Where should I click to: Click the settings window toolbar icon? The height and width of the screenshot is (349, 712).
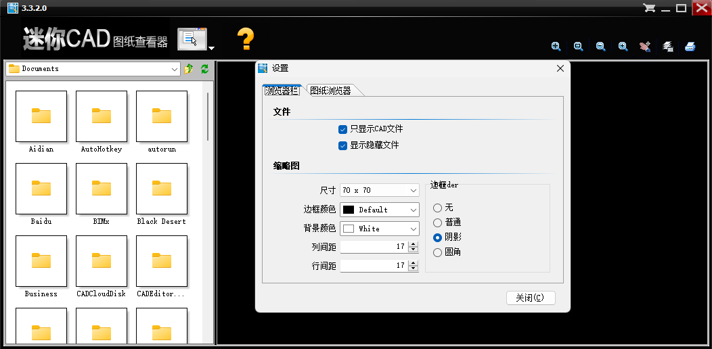tap(192, 39)
